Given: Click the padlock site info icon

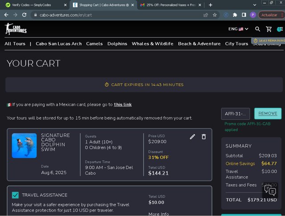Looking at the screenshot, I should pyautogui.click(x=36, y=15).
